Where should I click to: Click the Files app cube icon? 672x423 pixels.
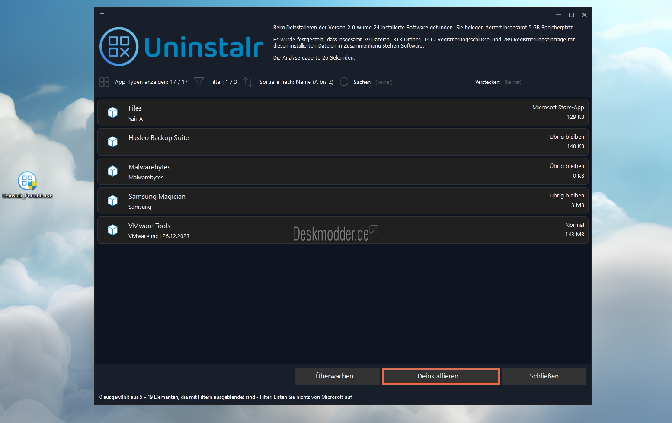(113, 112)
